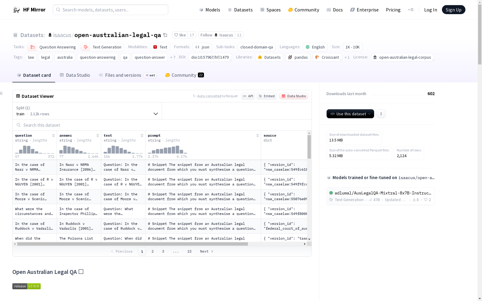Viewport: 482px width, 301px height.
Task: Click the Text Generation task tag
Action: point(102,47)
